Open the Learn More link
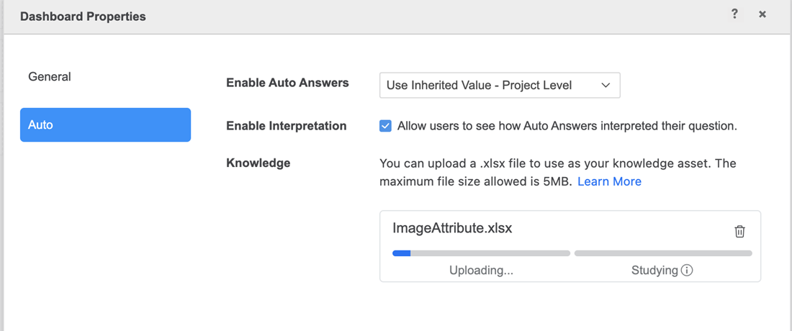The width and height of the screenshot is (792, 331). click(x=609, y=181)
